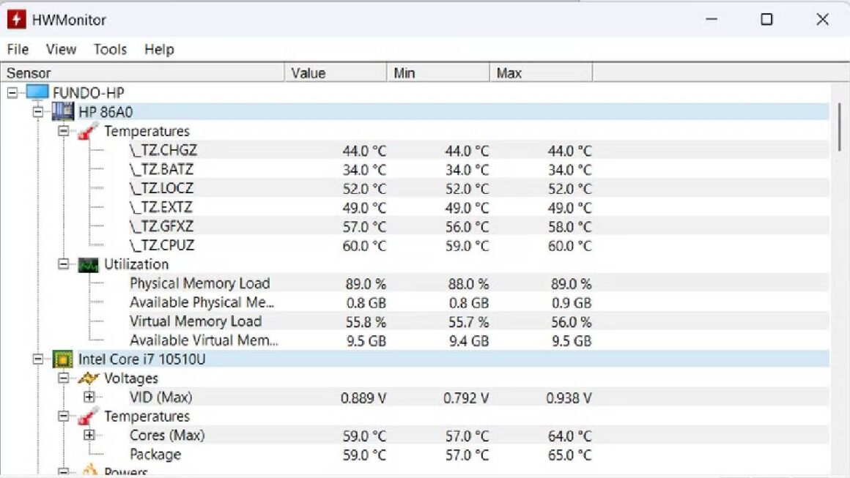Click the Max column header

(x=541, y=73)
